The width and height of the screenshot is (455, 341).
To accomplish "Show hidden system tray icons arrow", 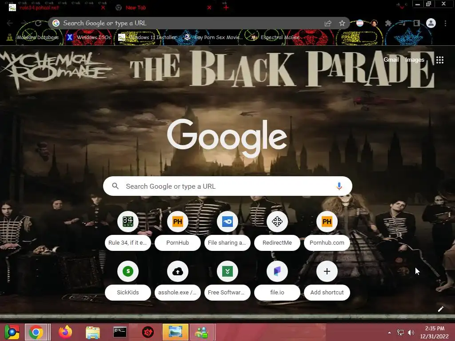I will (x=389, y=333).
